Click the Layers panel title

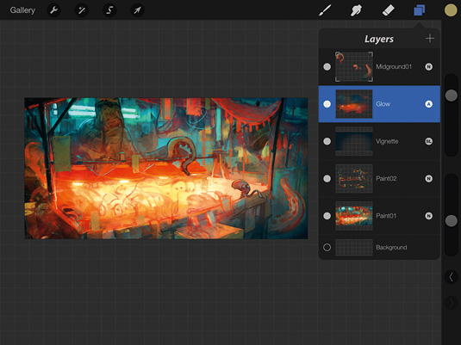click(379, 39)
